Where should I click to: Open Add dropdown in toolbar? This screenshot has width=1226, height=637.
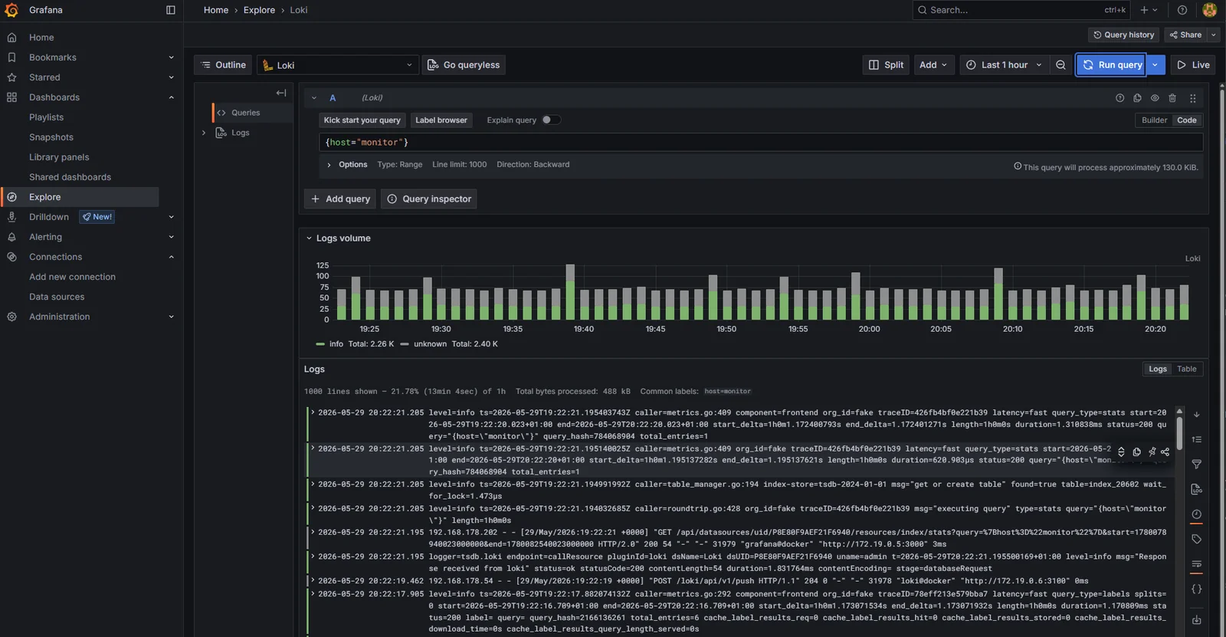click(933, 65)
